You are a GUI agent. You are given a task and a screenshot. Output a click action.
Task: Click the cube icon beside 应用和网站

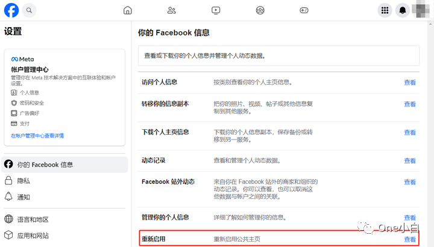point(8,235)
